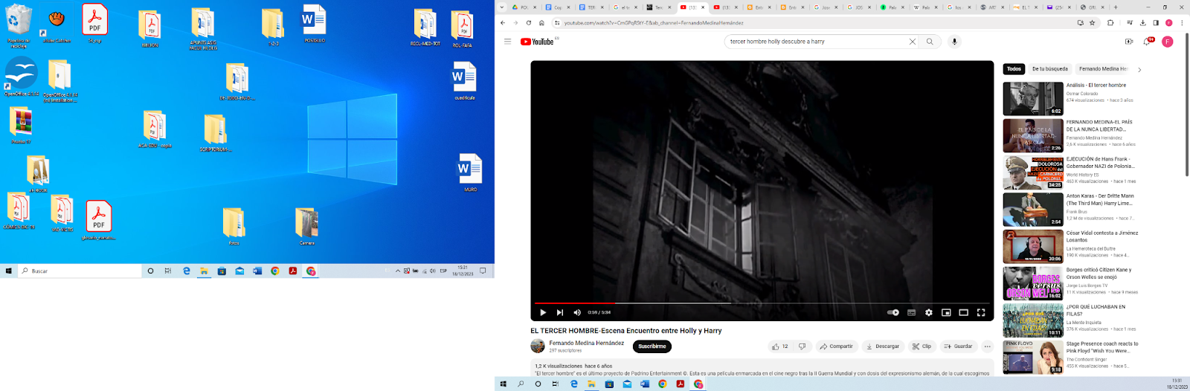Show hidden tray icons chevron in left taskbar

[x=398, y=271]
